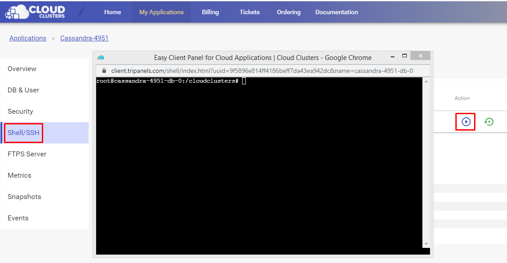The width and height of the screenshot is (507, 263).
Task: Open the My Applications tab
Action: 161,12
